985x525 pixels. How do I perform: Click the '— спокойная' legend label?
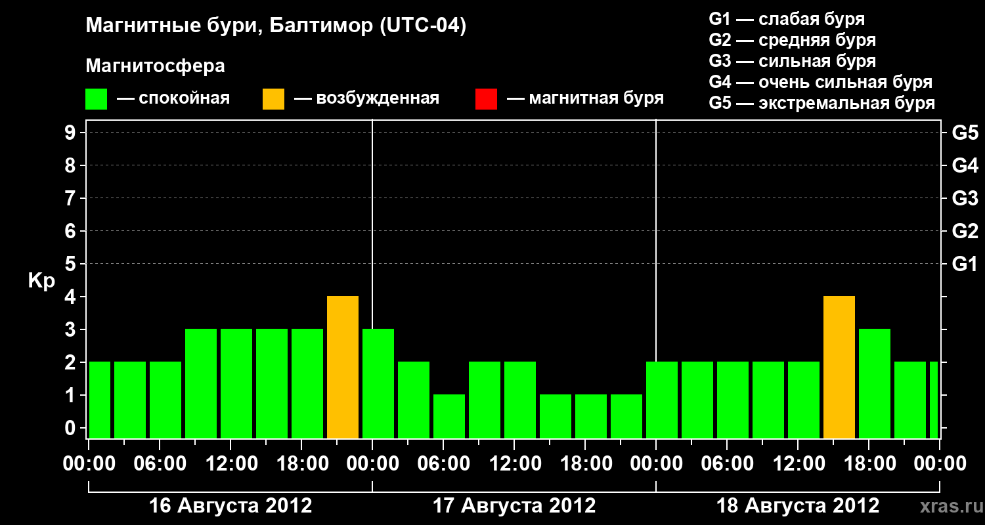173,98
